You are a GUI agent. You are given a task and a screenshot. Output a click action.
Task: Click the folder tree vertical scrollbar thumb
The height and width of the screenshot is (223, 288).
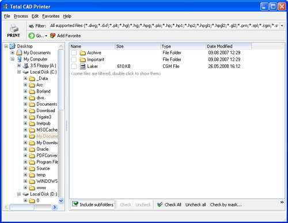click(x=61, y=79)
